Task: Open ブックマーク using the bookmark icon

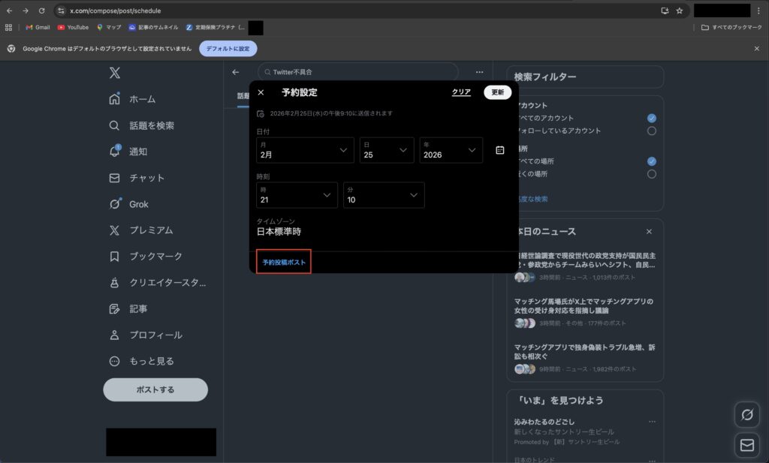Action: [114, 256]
